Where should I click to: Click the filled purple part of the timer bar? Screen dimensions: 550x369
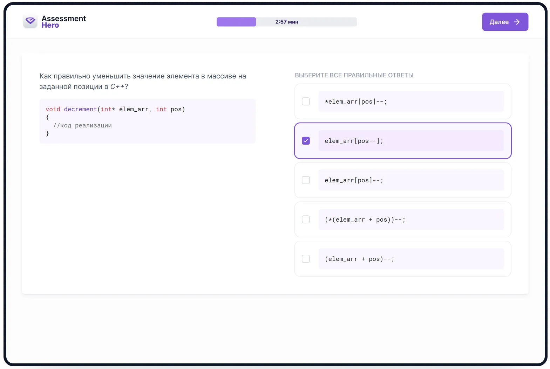(x=236, y=22)
